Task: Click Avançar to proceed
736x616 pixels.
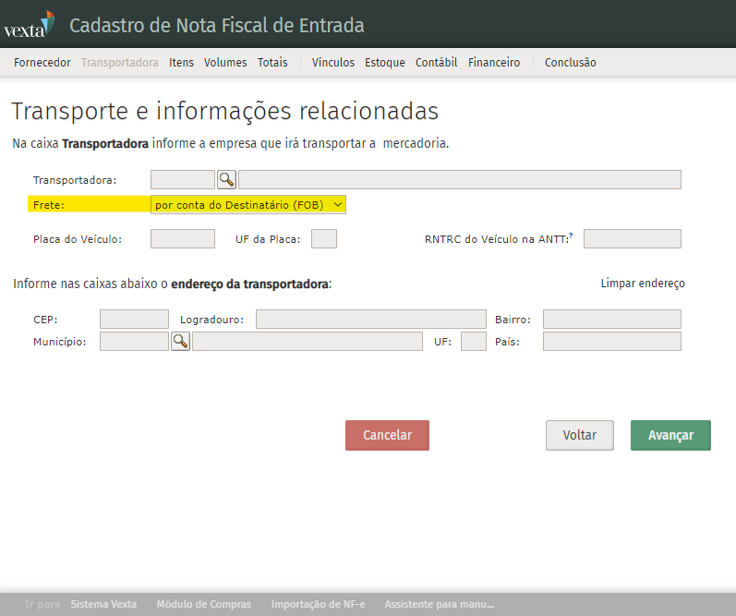Action: (670, 435)
